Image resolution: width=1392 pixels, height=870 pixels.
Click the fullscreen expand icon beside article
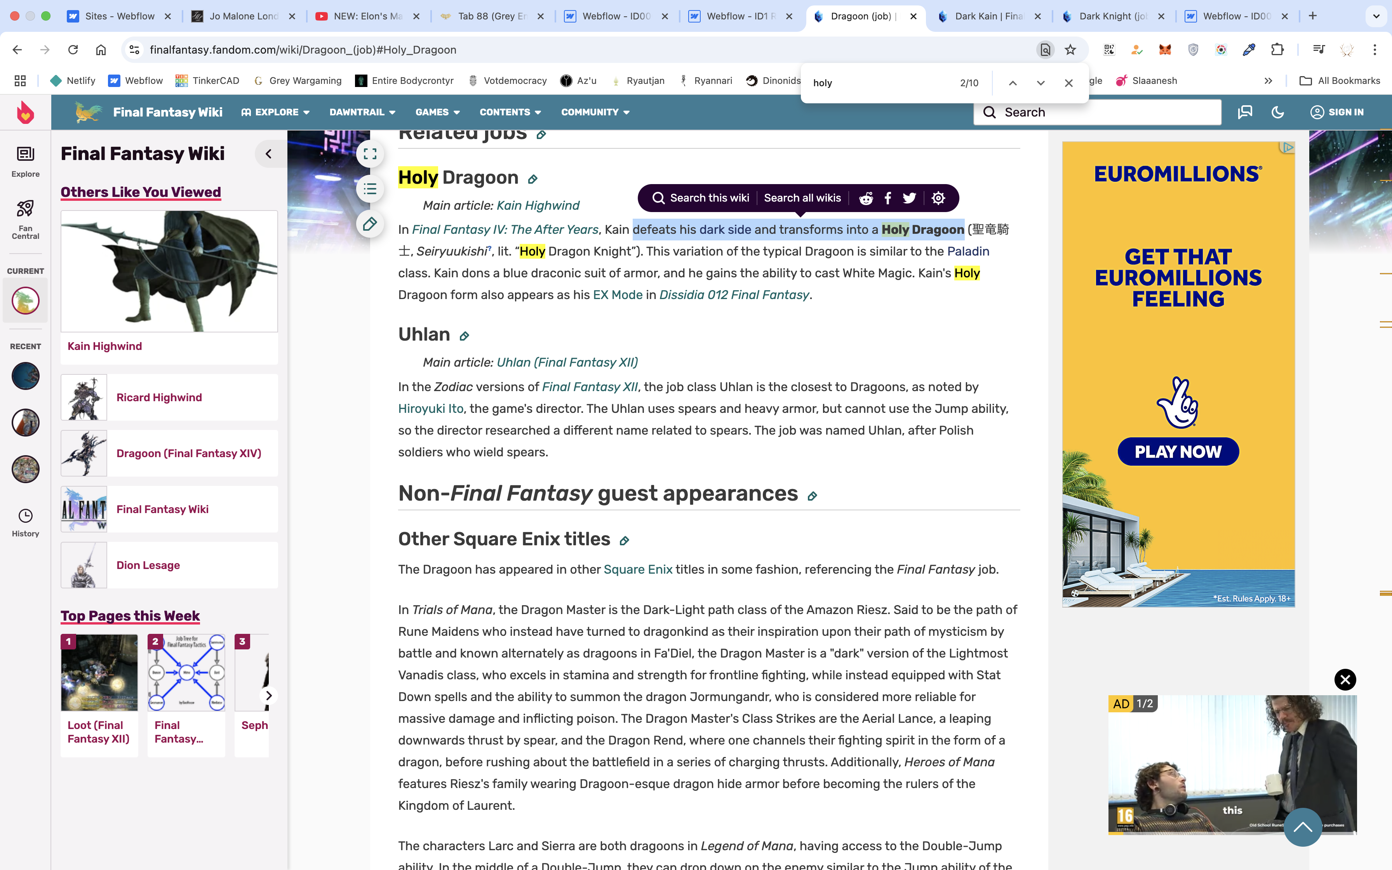tap(370, 154)
